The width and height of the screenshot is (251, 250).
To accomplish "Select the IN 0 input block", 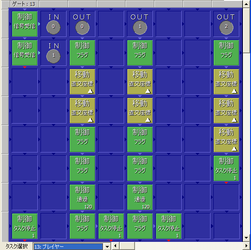I will tap(54, 24).
